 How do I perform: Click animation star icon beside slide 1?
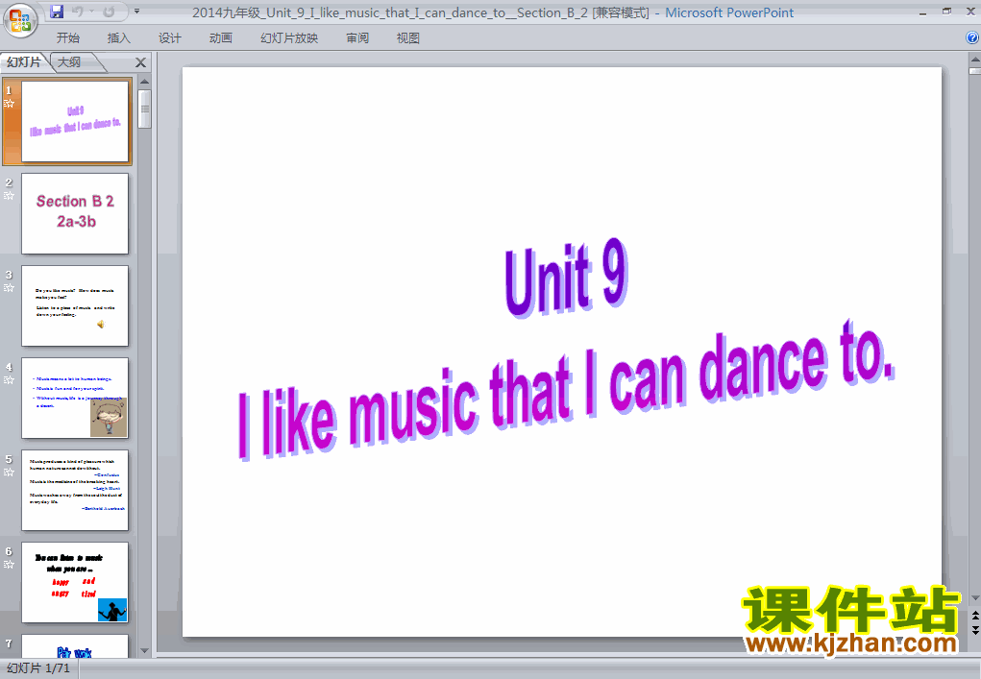tap(9, 104)
